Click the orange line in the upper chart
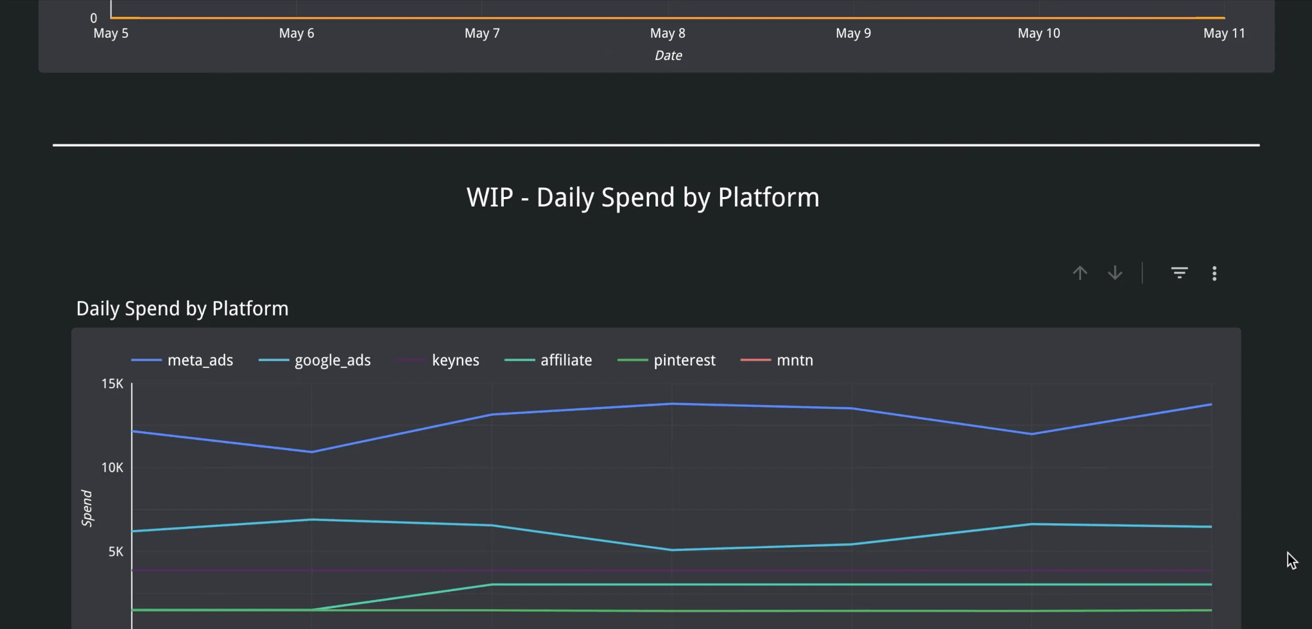Screen dimensions: 1312x629 (x=666, y=17)
